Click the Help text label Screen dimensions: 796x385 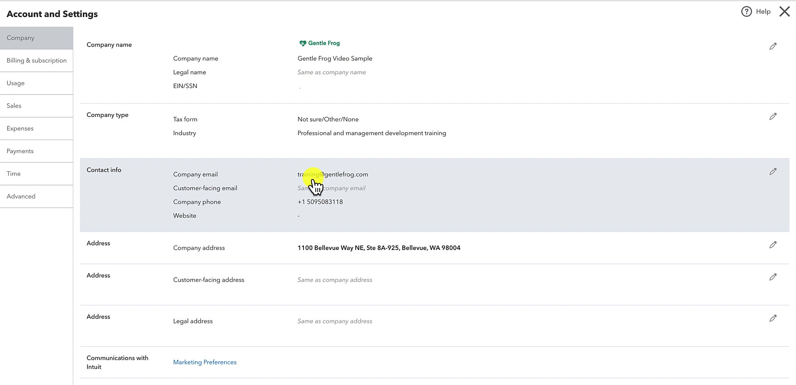pos(763,12)
